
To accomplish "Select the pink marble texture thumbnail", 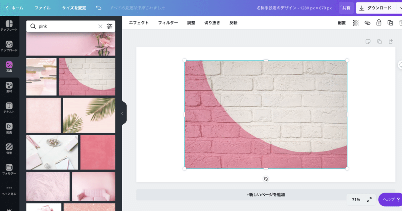I will (48, 187).
